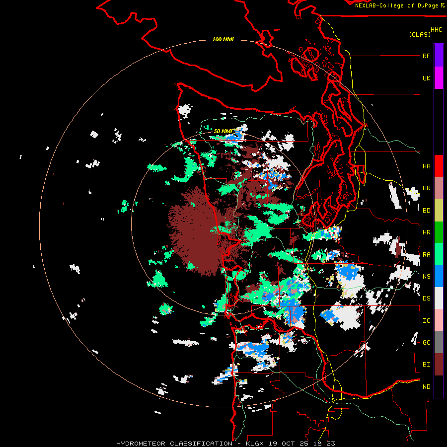Click the magenta UK color swatch

coord(439,78)
